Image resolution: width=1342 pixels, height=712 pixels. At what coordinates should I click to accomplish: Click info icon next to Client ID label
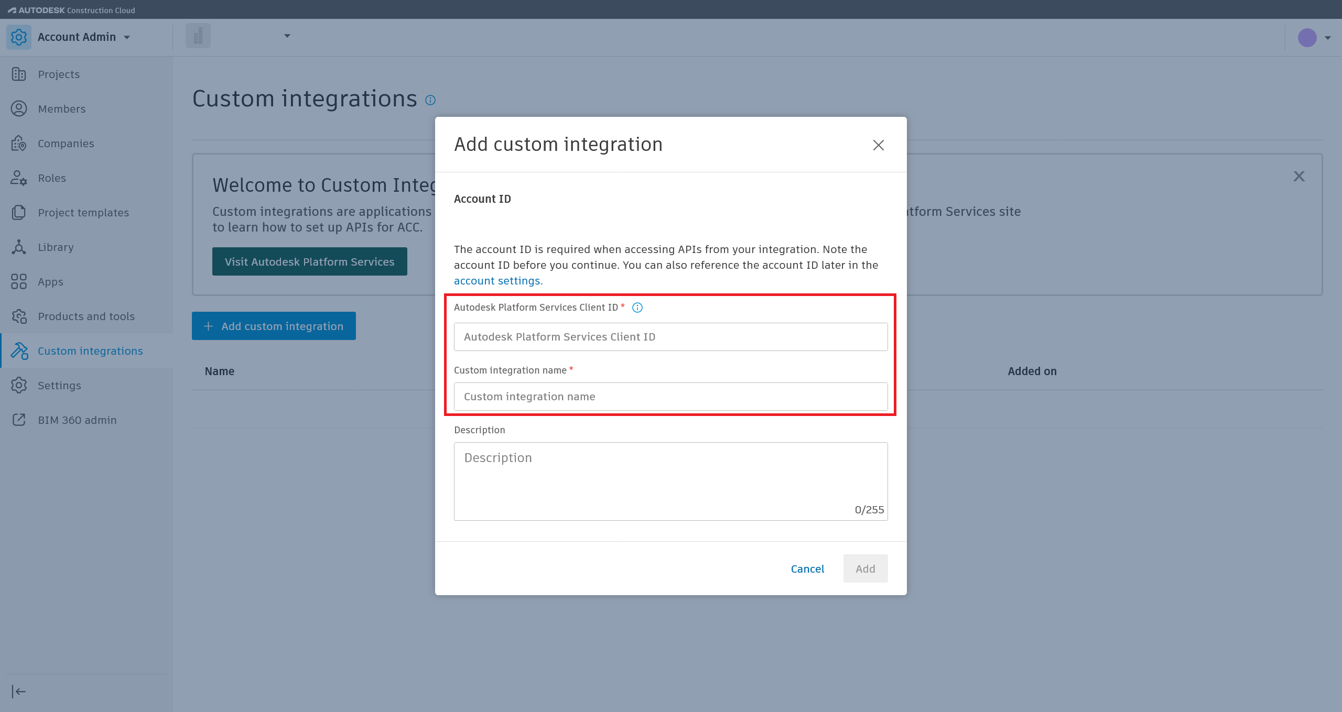coord(637,308)
